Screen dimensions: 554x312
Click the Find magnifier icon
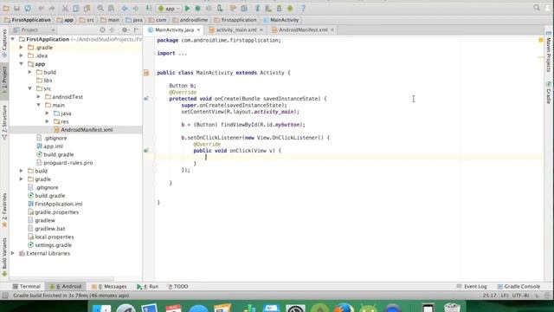pyautogui.click(x=100, y=8)
